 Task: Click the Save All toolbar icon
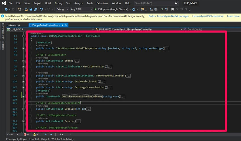point(35,9)
